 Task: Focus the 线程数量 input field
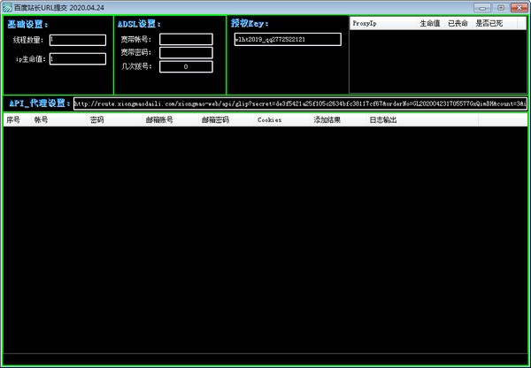[x=77, y=40]
